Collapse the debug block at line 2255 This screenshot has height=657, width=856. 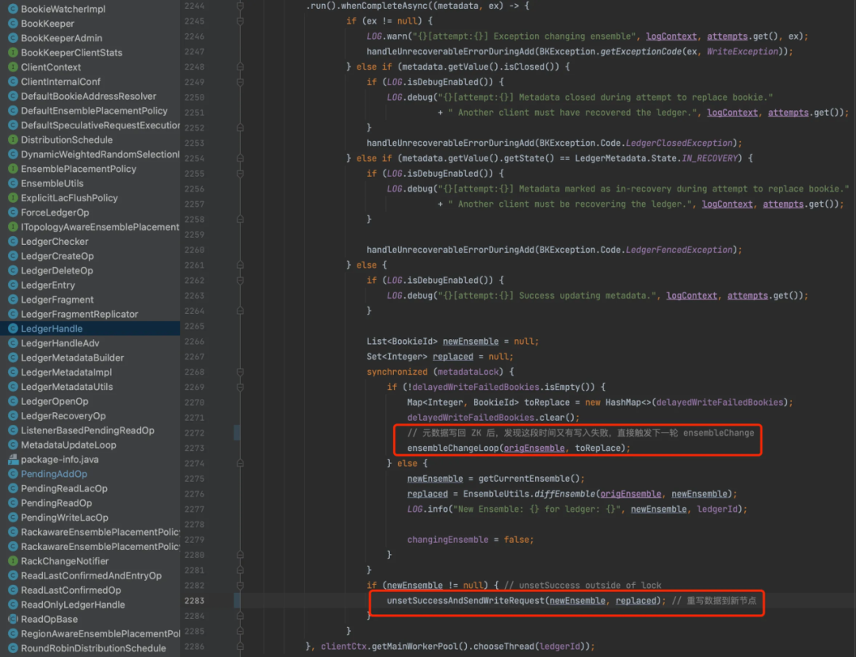pyautogui.click(x=239, y=174)
